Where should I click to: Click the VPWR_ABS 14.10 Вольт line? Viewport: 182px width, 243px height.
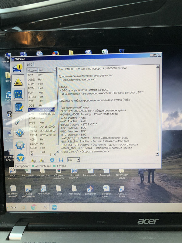point(96,148)
